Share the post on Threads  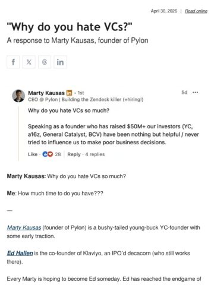pyautogui.click(x=45, y=62)
